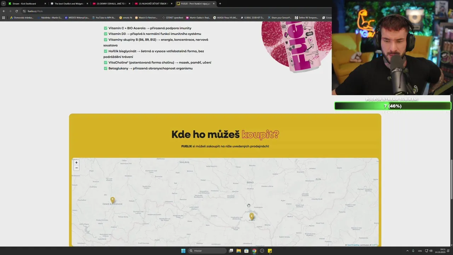Screen dimensions: 453x255
Task: Close the Stream - Kick Dashboard tab
Action: click(x=45, y=4)
